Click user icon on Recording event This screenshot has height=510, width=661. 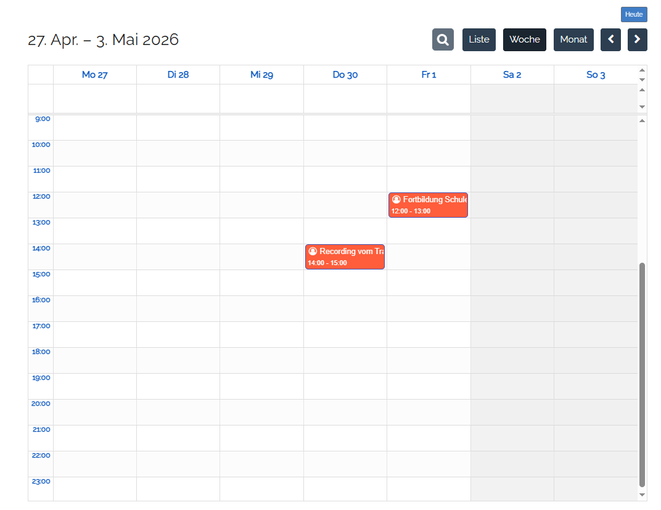[x=313, y=252]
